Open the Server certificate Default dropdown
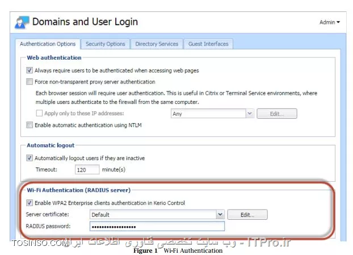 (220, 215)
